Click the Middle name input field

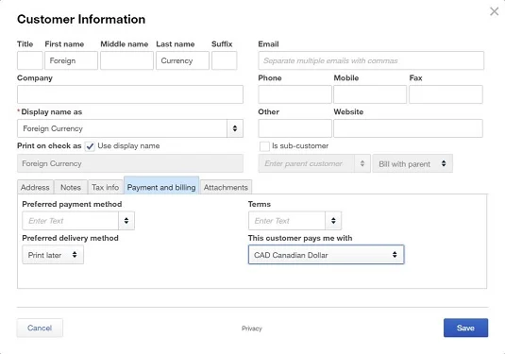126,60
